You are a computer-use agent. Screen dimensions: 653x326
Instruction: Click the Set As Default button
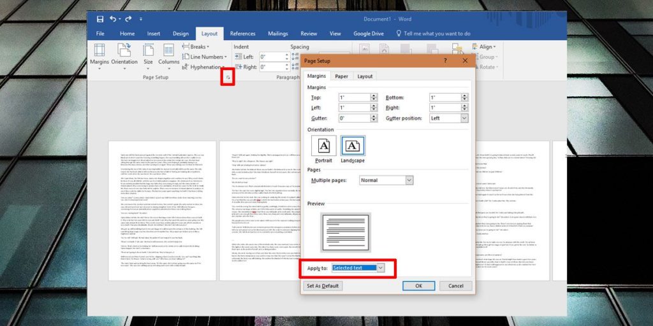(323, 286)
